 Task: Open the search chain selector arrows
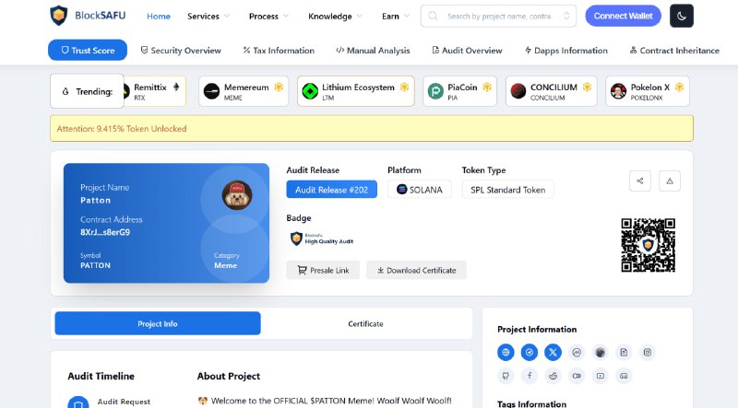pyautogui.click(x=566, y=16)
